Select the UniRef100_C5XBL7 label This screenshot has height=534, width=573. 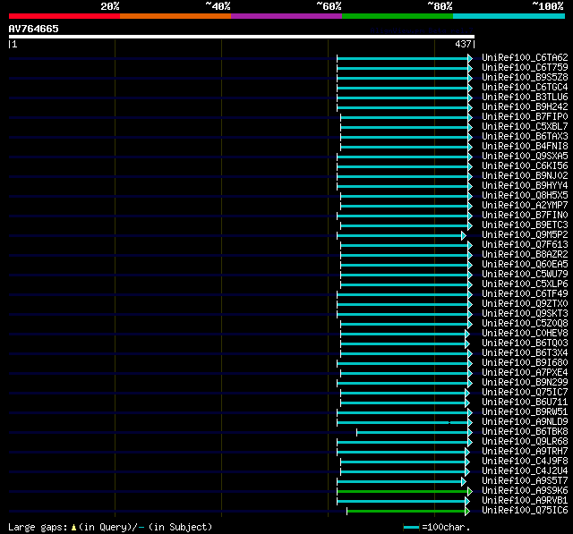[x=525, y=127]
